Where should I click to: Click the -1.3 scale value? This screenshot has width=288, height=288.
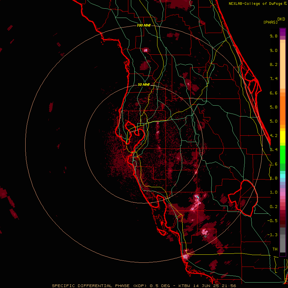[x=272, y=235]
